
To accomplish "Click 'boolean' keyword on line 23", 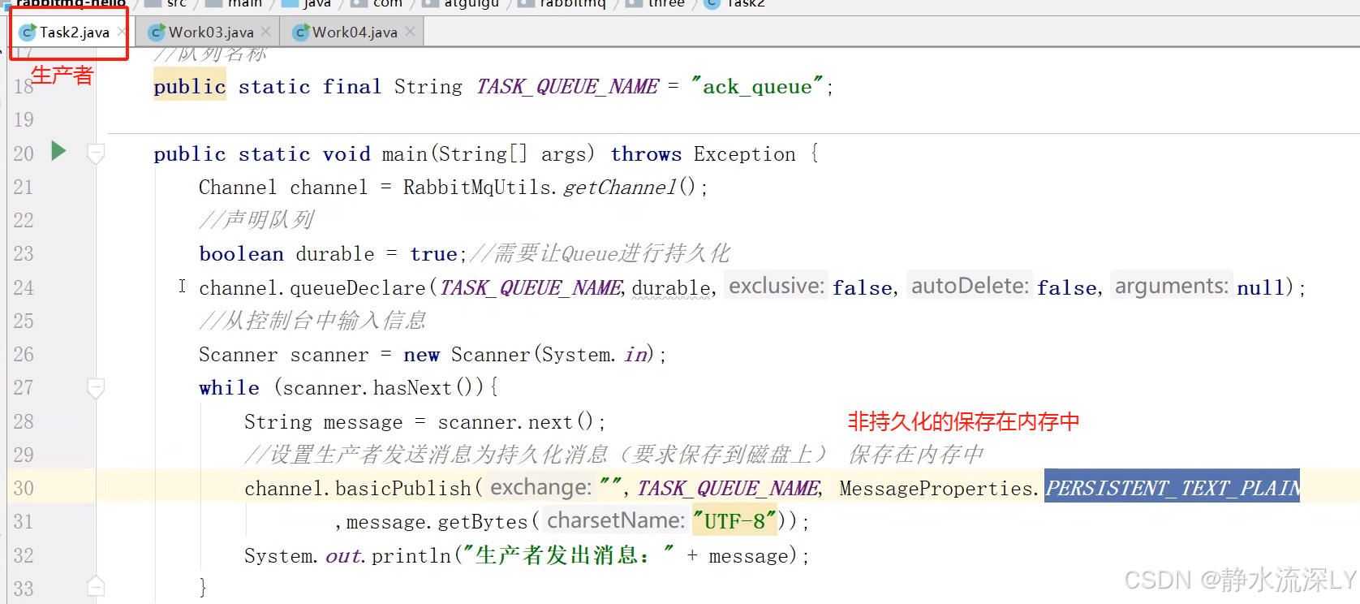I will pos(241,254).
